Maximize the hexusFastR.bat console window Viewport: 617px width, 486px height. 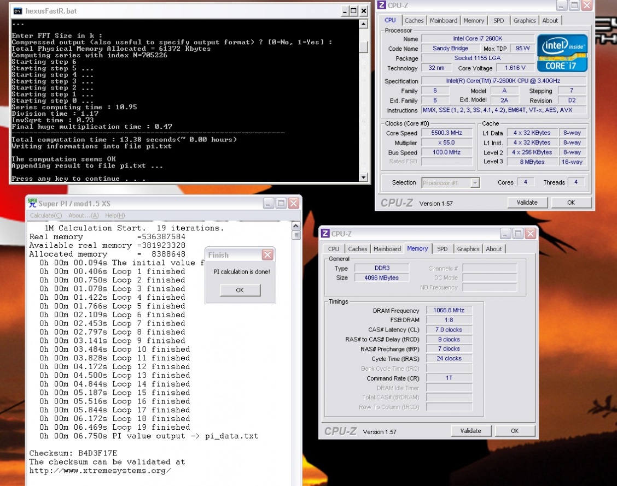coord(353,10)
